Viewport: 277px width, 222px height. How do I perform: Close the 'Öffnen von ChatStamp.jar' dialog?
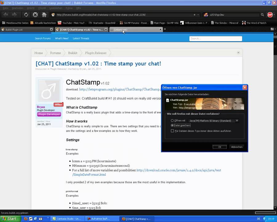point(245,88)
